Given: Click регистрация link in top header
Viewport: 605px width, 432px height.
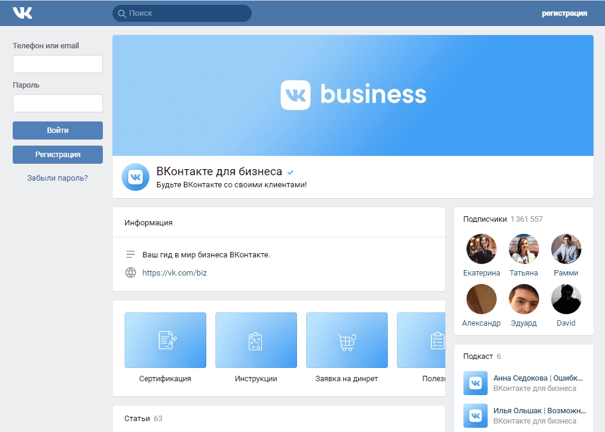Looking at the screenshot, I should pyautogui.click(x=564, y=13).
